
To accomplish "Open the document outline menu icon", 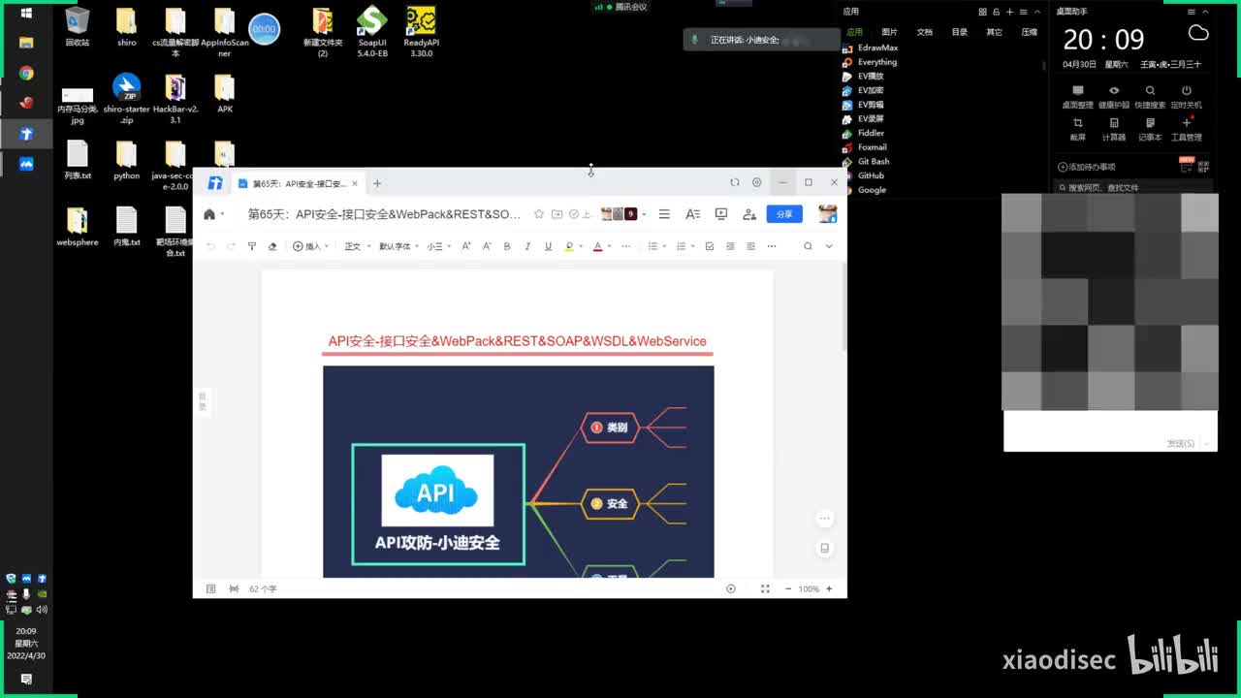I will coord(664,214).
